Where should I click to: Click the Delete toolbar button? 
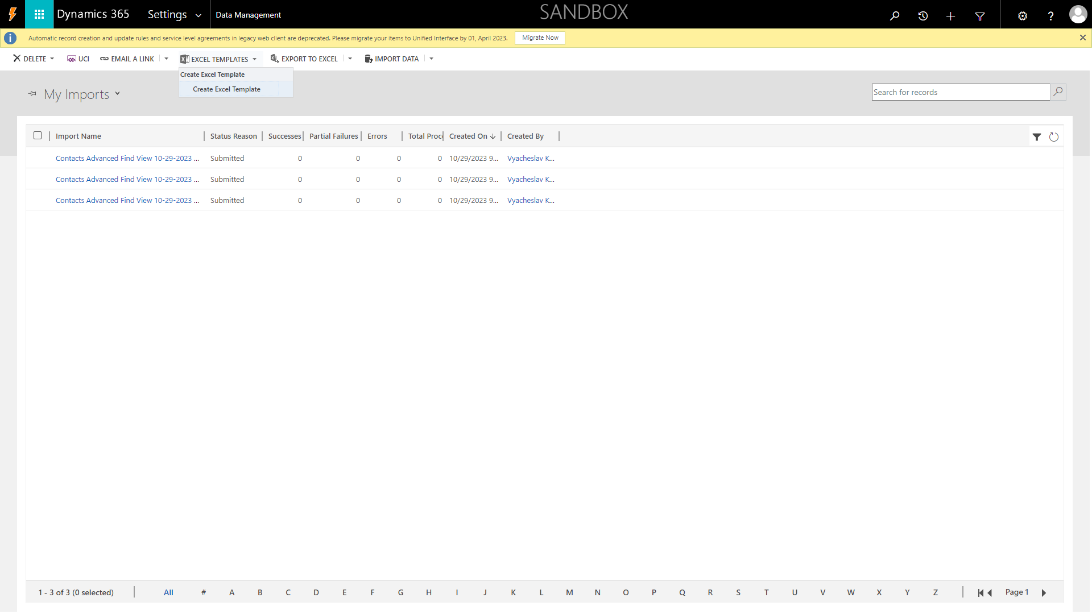pos(30,59)
